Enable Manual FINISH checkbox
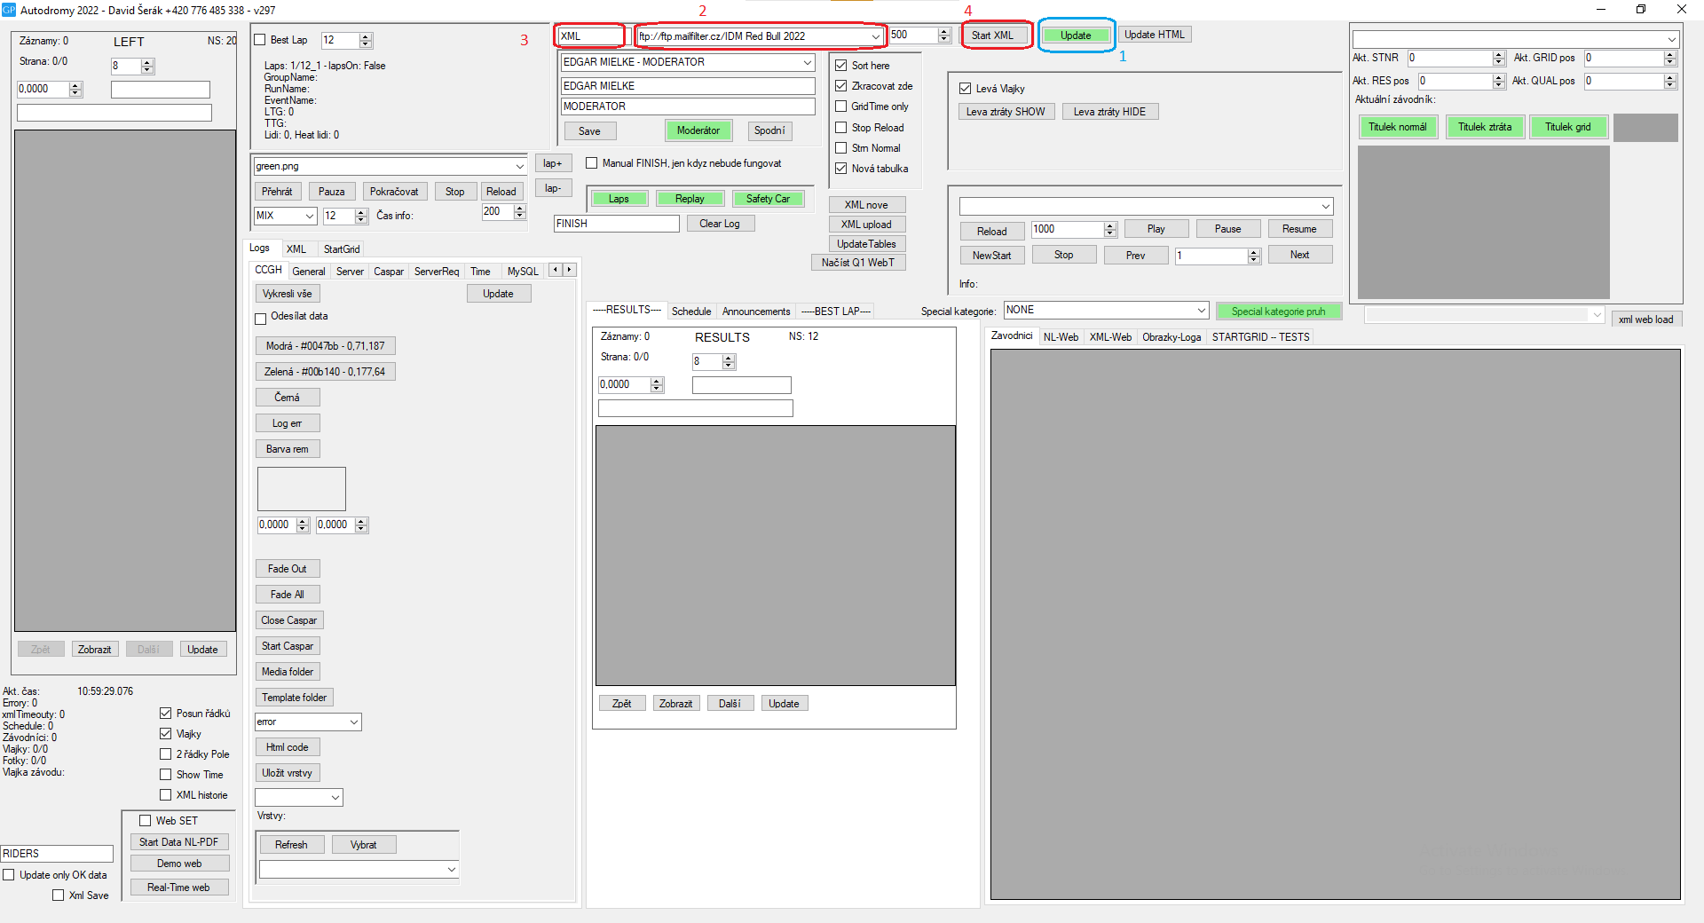 coord(591,163)
